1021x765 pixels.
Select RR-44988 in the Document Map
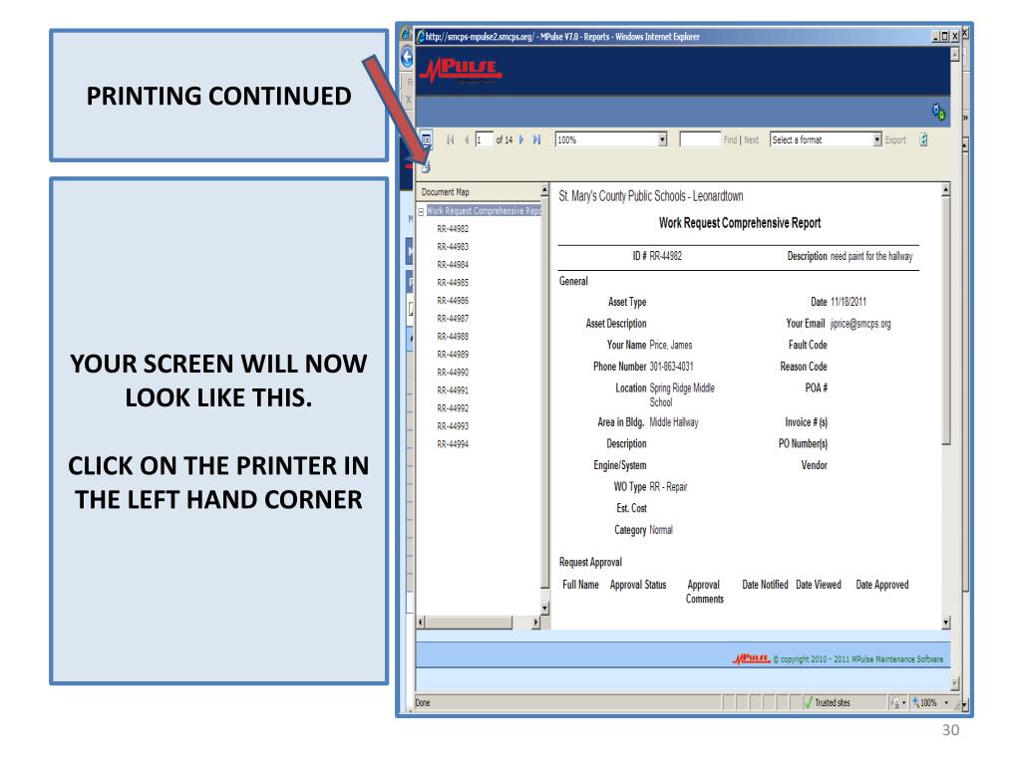453,337
